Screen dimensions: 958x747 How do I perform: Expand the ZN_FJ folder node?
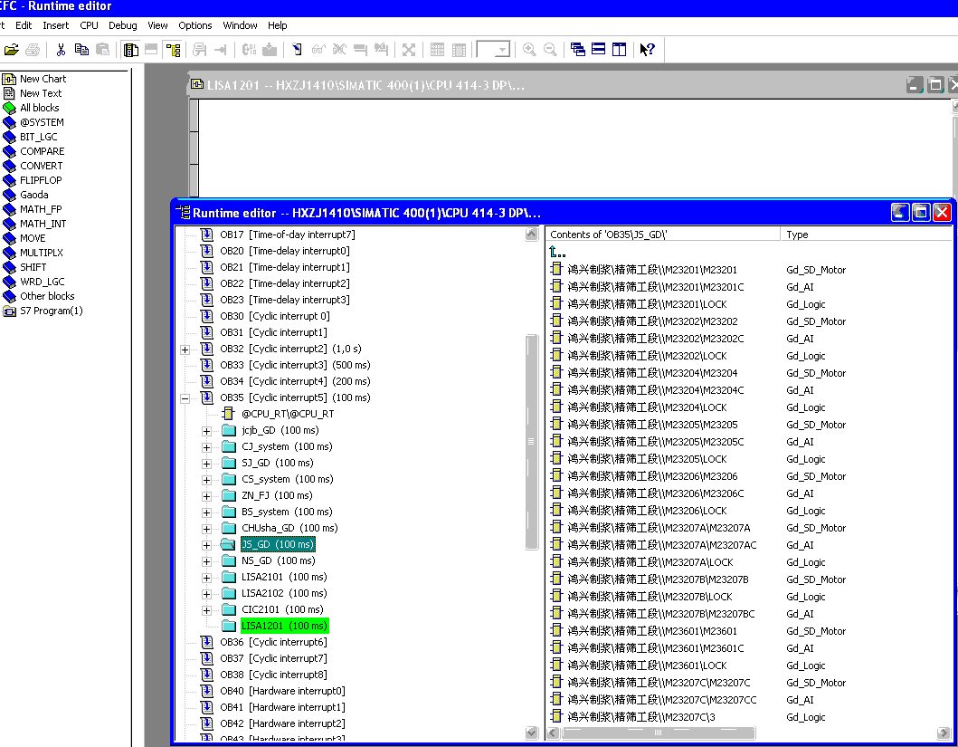pos(206,496)
